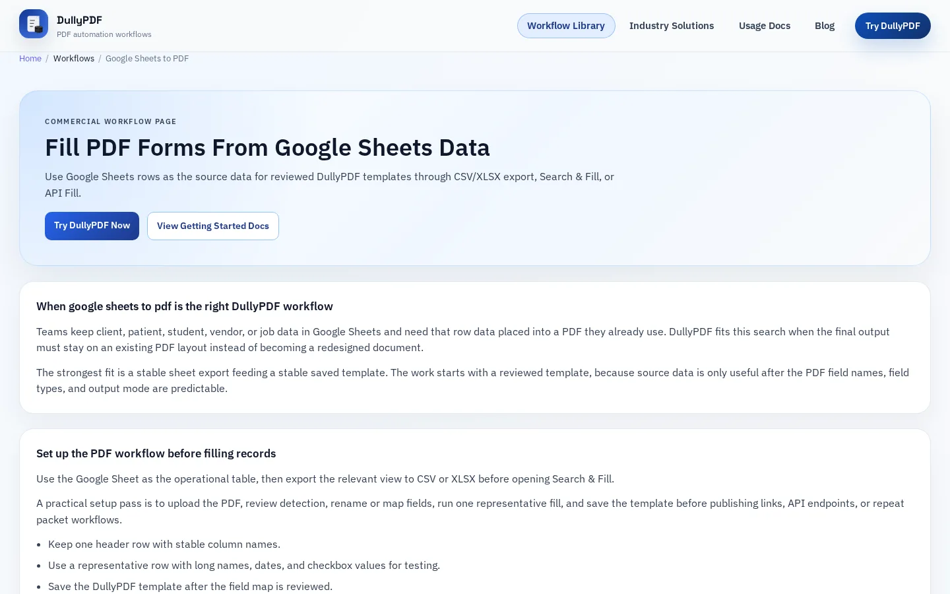Select the 'Use a representative row' bullet

[x=244, y=566]
